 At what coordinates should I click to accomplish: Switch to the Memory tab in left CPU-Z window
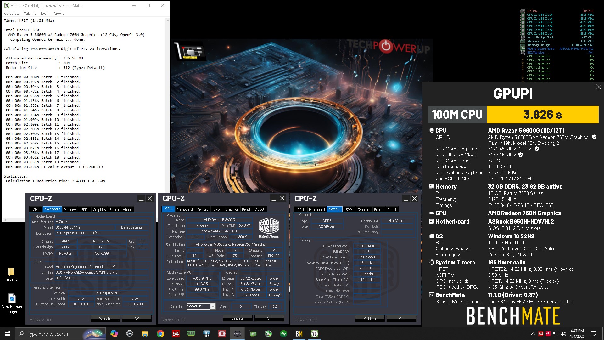[70, 210]
